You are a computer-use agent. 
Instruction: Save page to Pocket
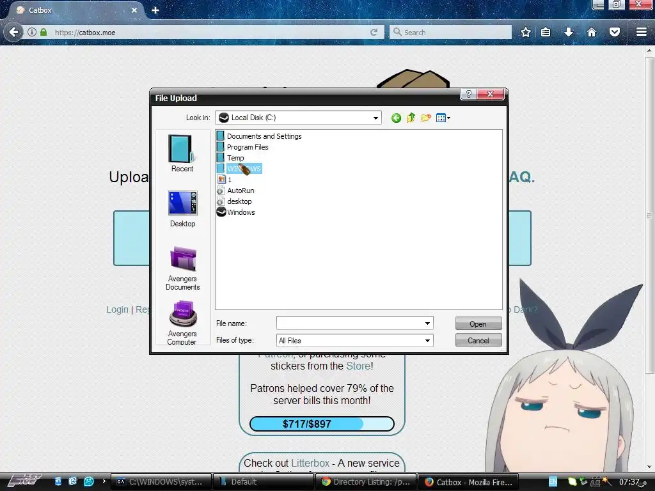[615, 32]
